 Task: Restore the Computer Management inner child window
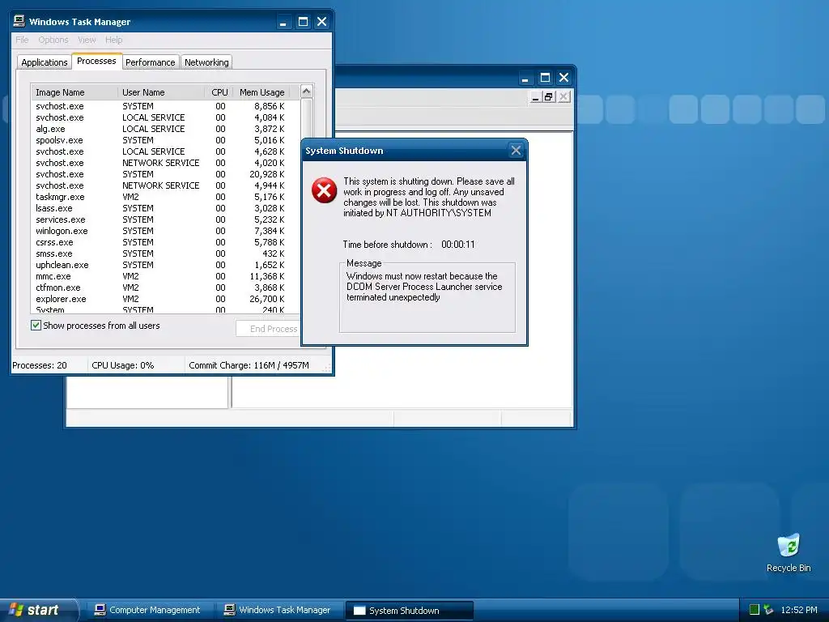(x=549, y=97)
